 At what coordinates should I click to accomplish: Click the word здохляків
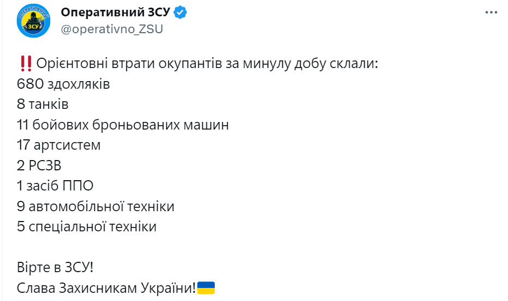(78, 84)
